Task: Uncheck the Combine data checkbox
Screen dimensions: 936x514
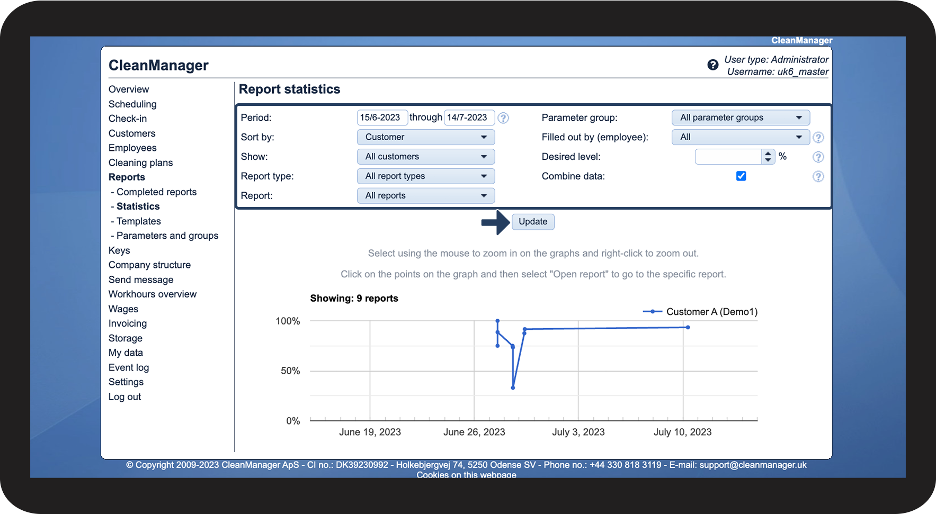Action: coord(741,176)
